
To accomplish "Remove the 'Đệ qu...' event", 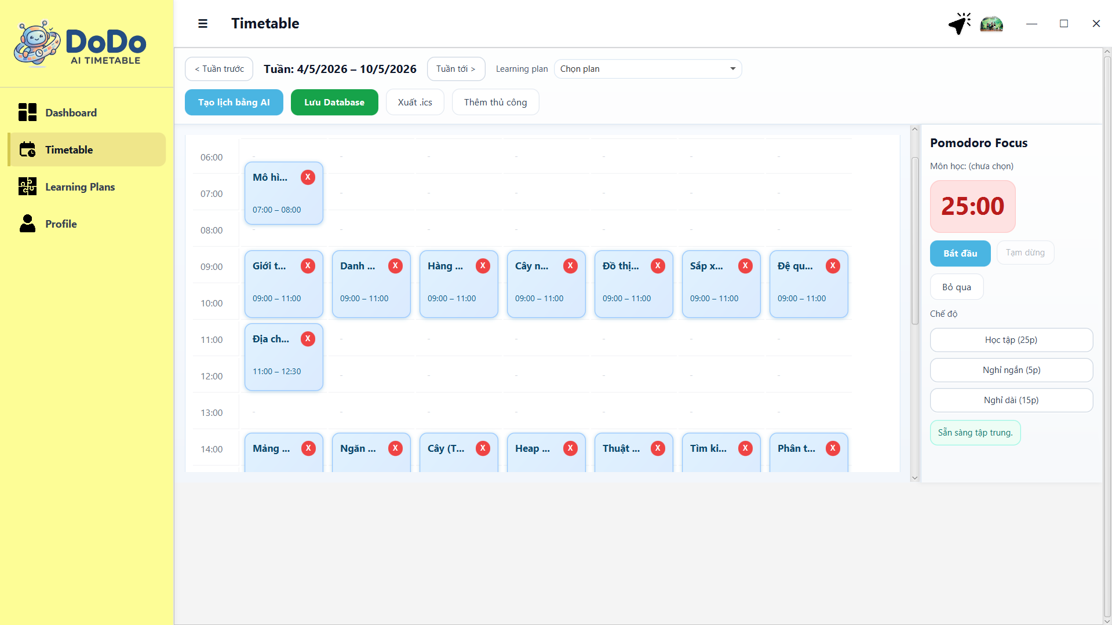I will point(833,266).
